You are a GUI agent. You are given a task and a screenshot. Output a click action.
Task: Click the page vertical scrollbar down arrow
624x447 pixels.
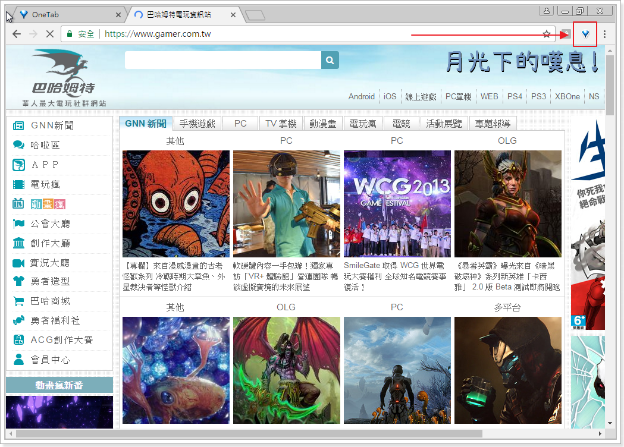(x=610, y=423)
